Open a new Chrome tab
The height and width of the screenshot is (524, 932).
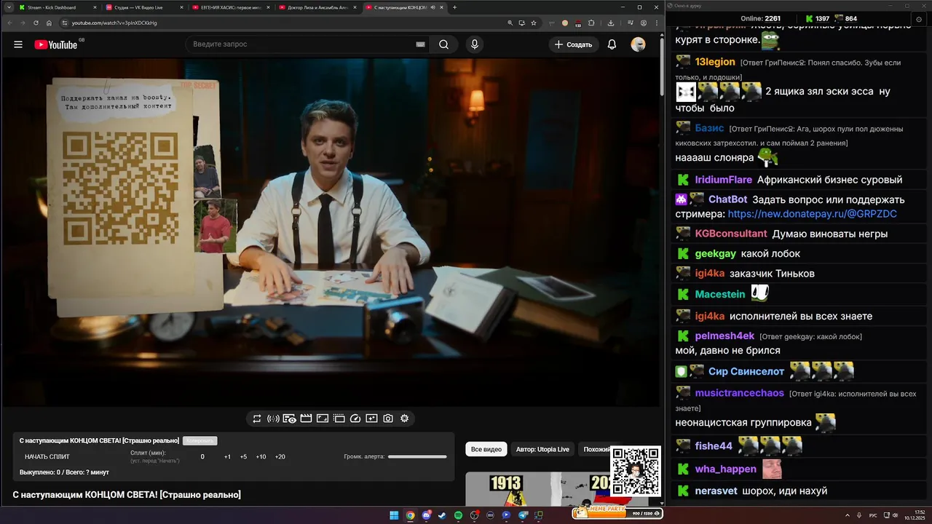[455, 7]
